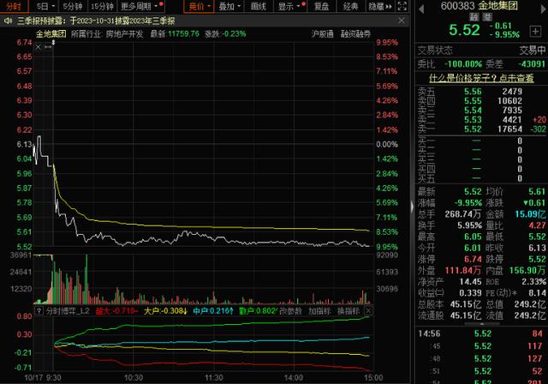
Task: Click the 跌停 price 5.52
Action: tap(537, 259)
